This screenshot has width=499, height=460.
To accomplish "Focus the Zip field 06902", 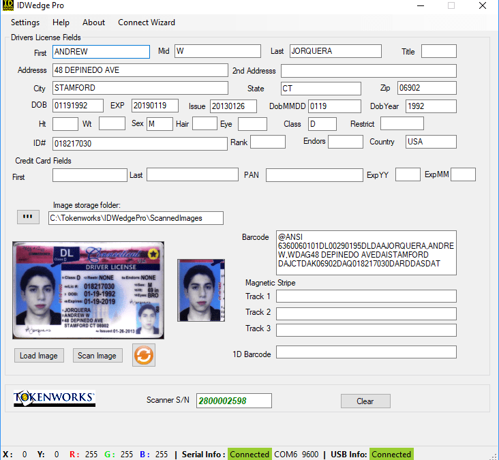I will pos(427,88).
